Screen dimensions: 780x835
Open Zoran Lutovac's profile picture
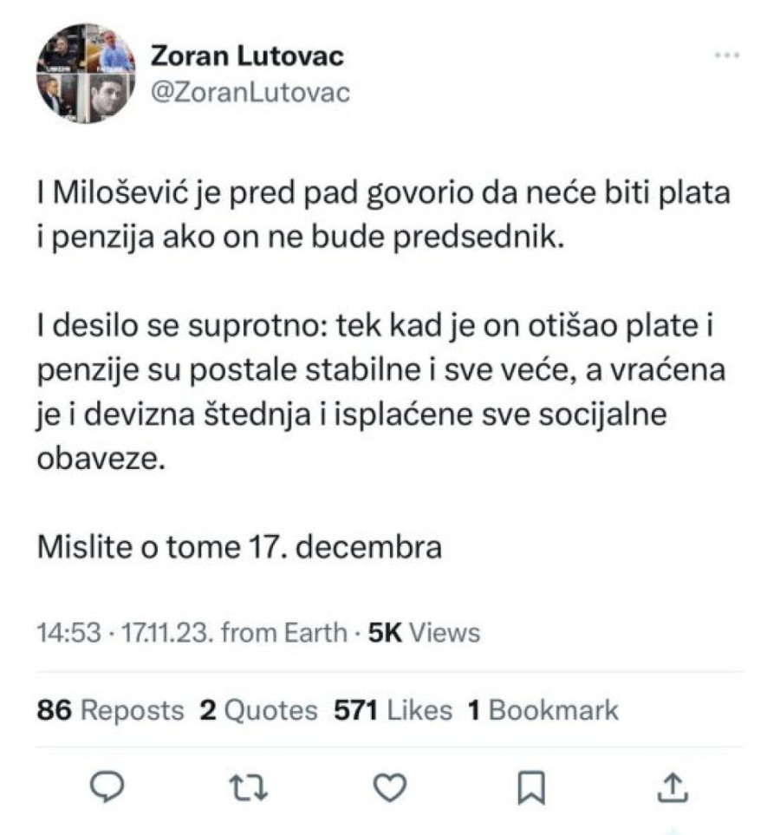click(x=86, y=72)
